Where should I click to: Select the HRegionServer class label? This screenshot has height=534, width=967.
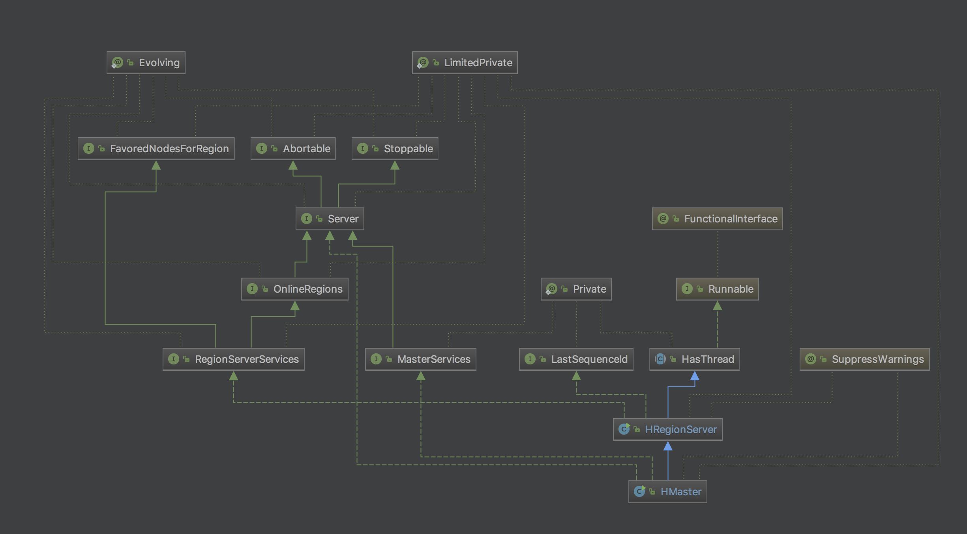point(681,429)
